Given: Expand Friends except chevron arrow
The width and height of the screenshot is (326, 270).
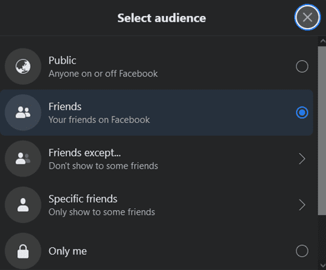Looking at the screenshot, I should [302, 159].
